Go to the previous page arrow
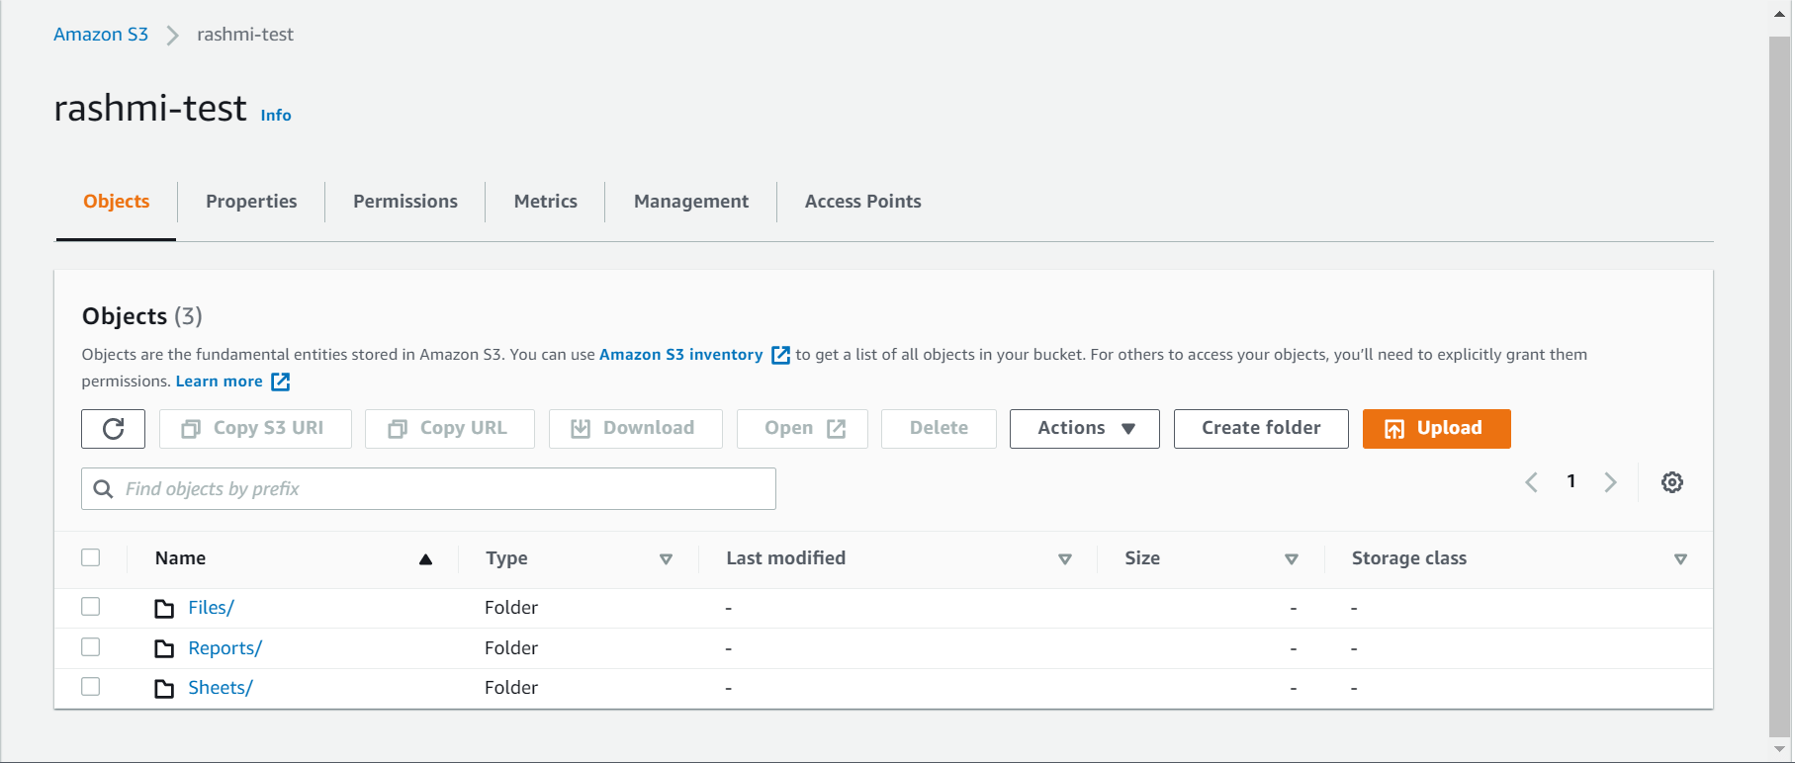This screenshot has width=1795, height=763. pos(1531,482)
